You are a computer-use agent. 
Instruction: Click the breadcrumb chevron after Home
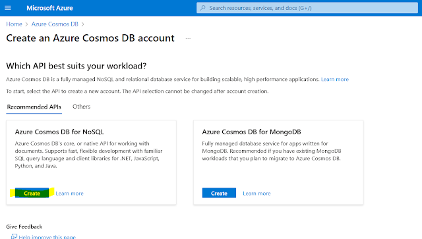point(26,24)
